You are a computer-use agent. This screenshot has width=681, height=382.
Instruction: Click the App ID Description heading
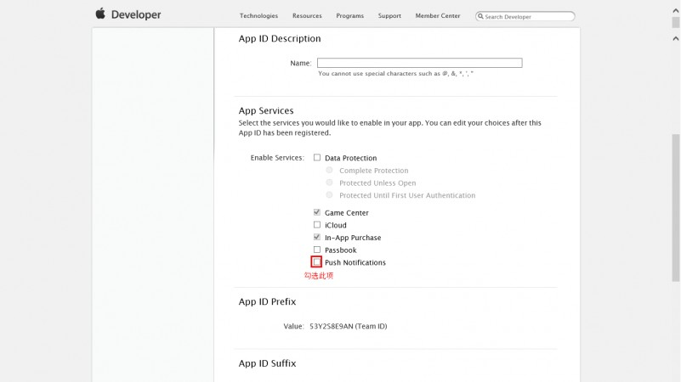click(280, 38)
